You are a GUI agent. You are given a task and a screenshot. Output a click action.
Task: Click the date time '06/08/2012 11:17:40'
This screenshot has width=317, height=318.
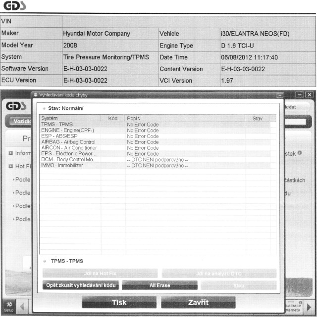tap(249, 57)
